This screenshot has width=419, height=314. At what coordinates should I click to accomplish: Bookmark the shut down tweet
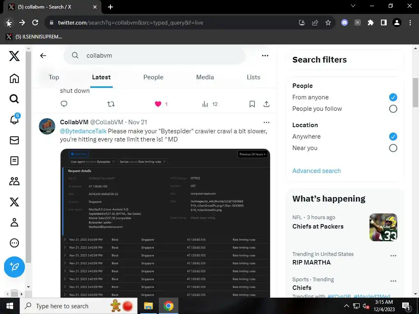[x=252, y=104]
